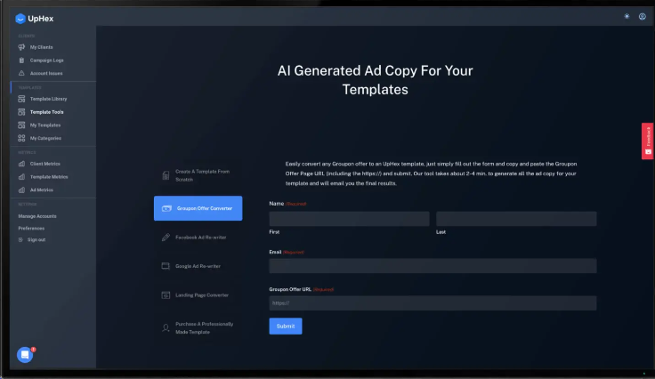Screen dimensions: 655x379
Task: Click the Template Tools sidebar icon
Action: point(21,112)
